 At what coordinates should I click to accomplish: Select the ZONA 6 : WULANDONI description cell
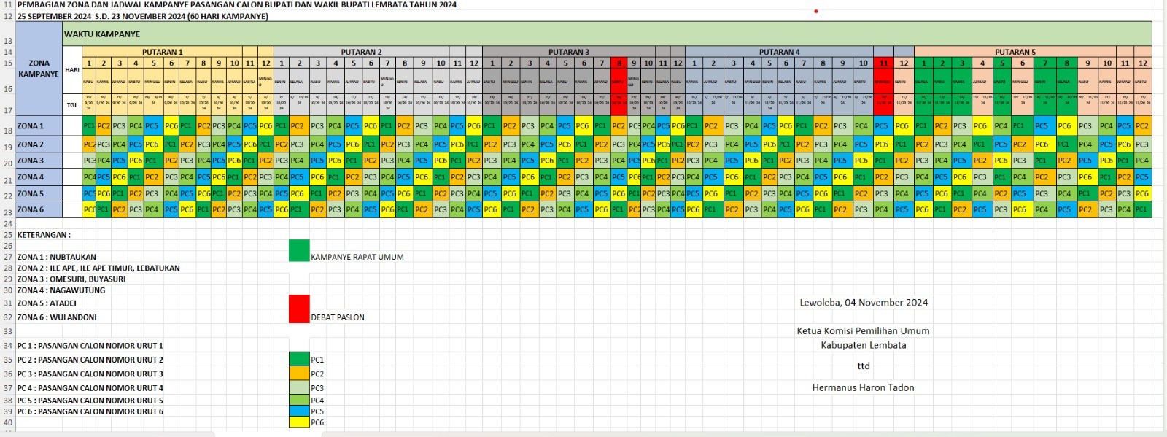[57, 317]
